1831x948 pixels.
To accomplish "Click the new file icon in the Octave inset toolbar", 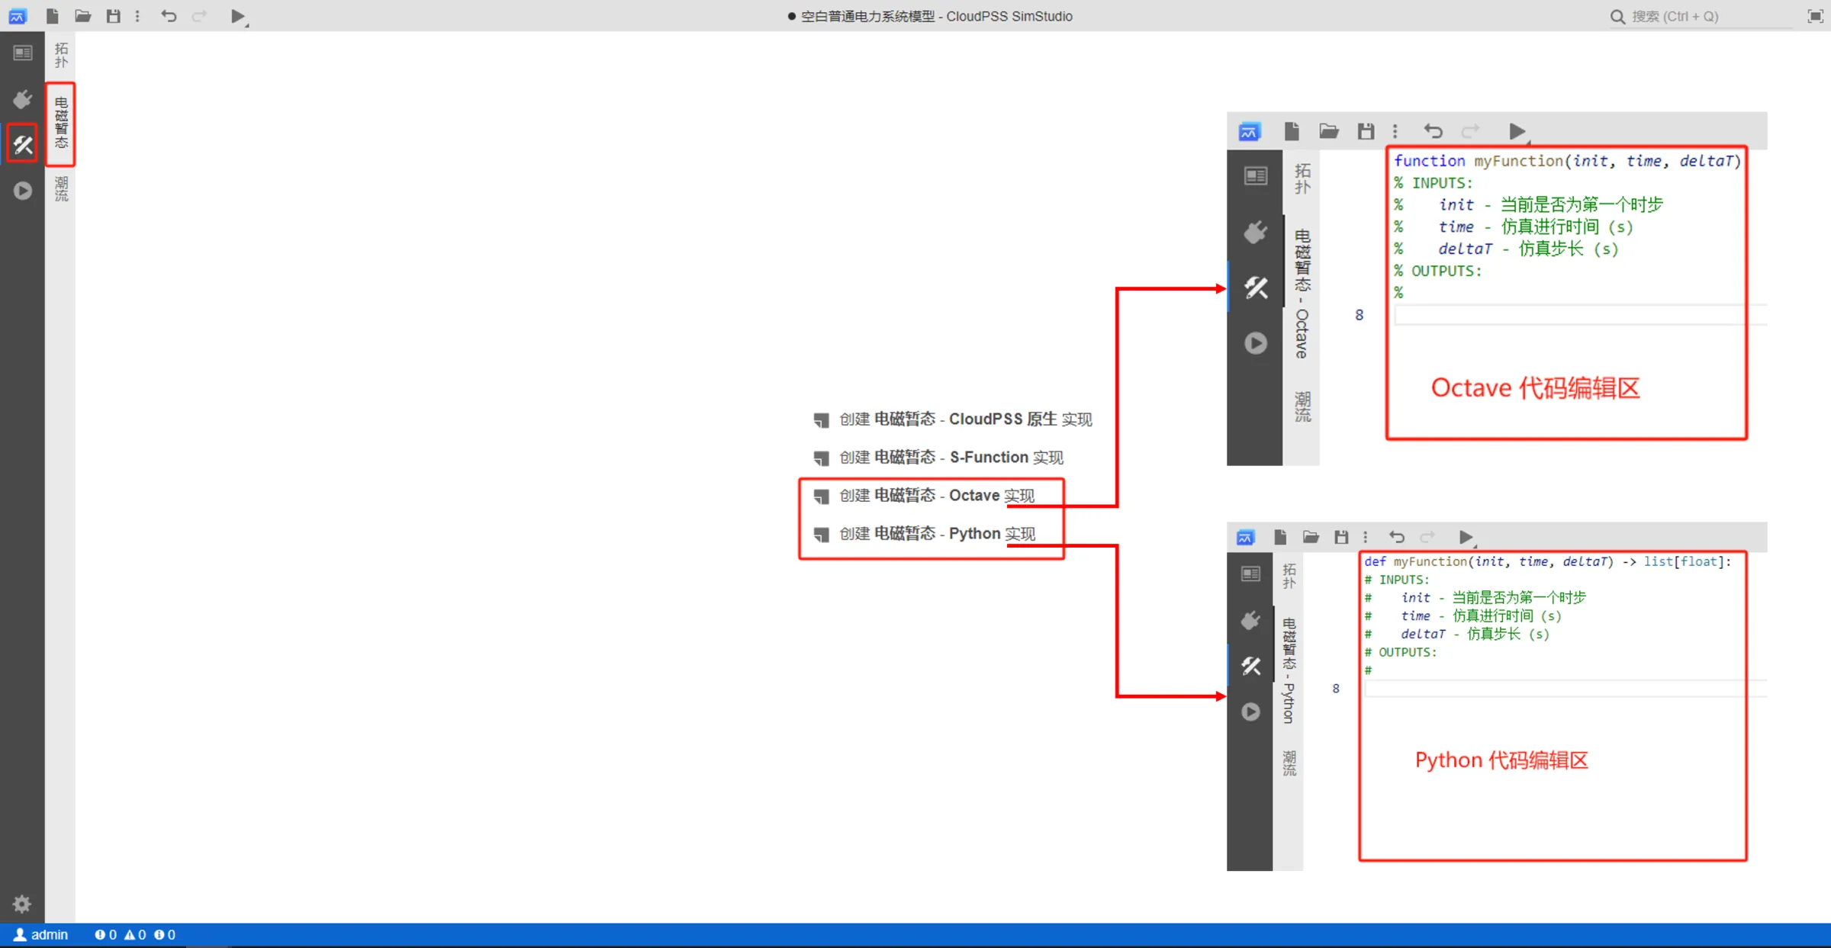I will [1292, 131].
